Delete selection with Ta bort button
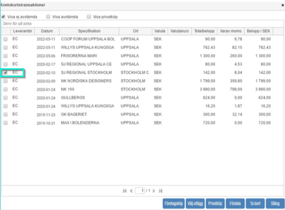This screenshot has height=210, width=285. click(255, 203)
